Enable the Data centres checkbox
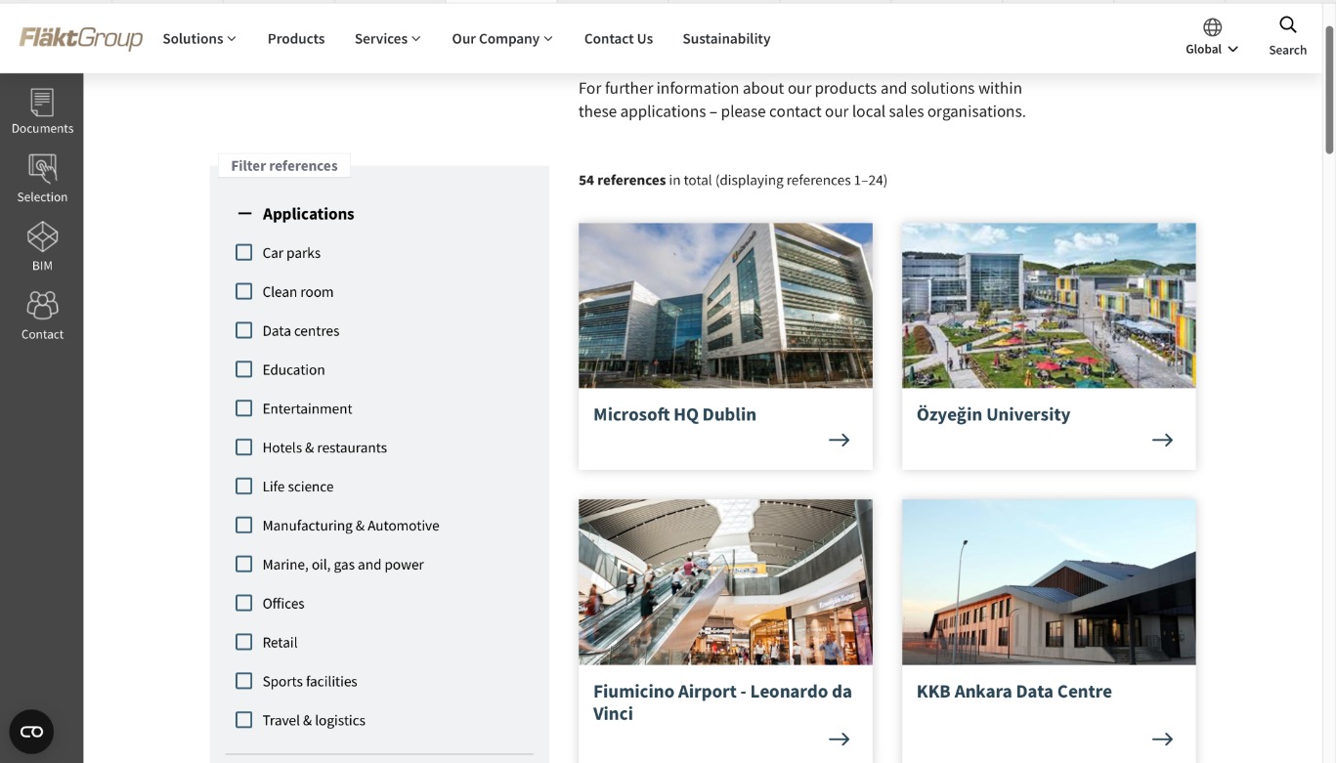The width and height of the screenshot is (1336, 763). 244,330
